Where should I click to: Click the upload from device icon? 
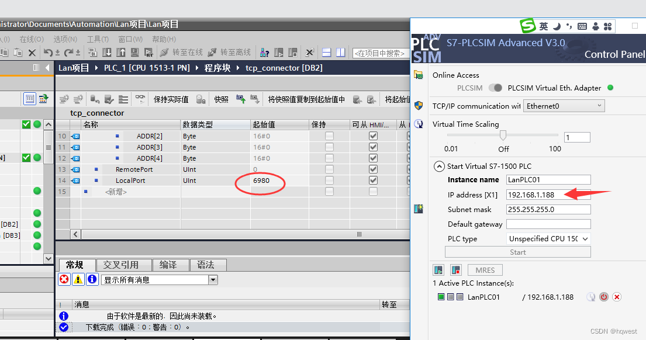pos(120,53)
